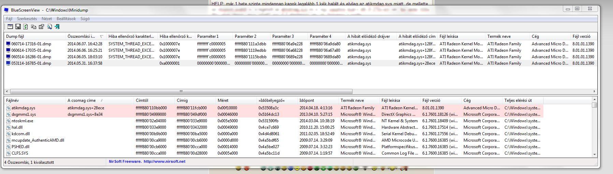Sort by Paraméter 1 column header

(214, 36)
